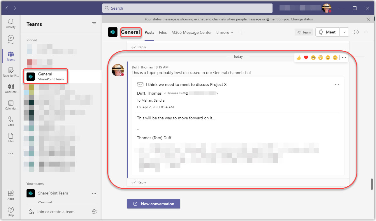The width and height of the screenshot is (376, 221).
Task: Open the Activity feed
Action: [10, 23]
